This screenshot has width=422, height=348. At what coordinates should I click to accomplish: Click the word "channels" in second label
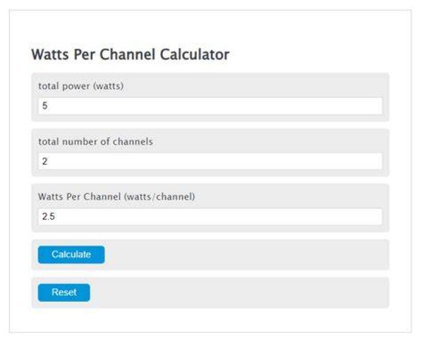132,141
